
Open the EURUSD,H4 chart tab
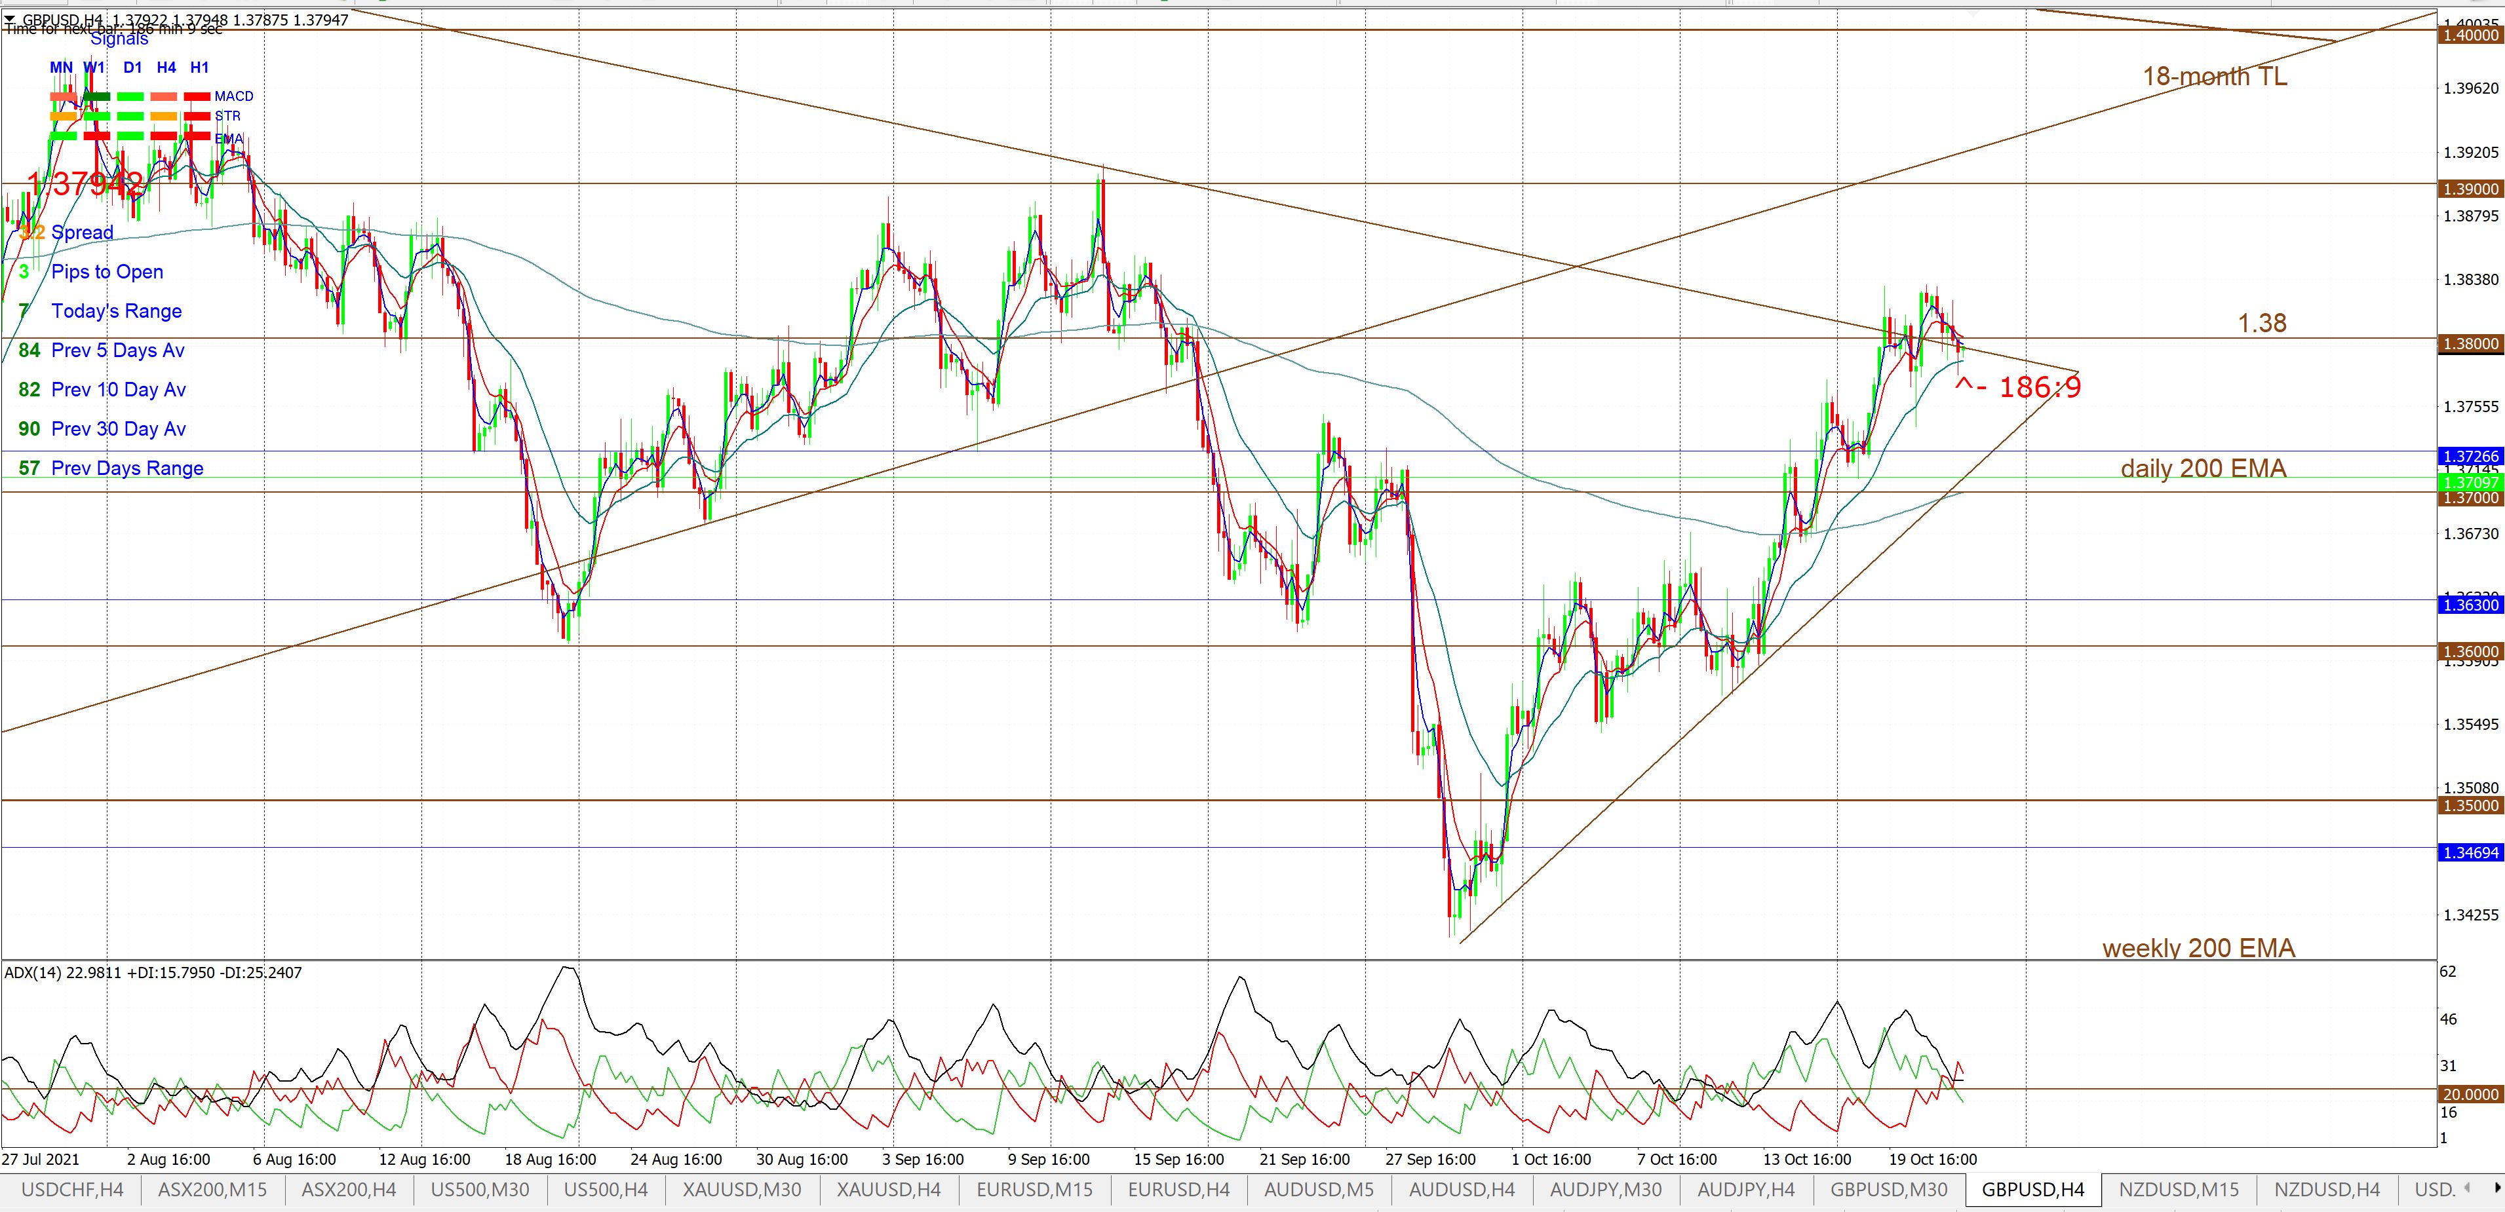tap(1178, 1188)
